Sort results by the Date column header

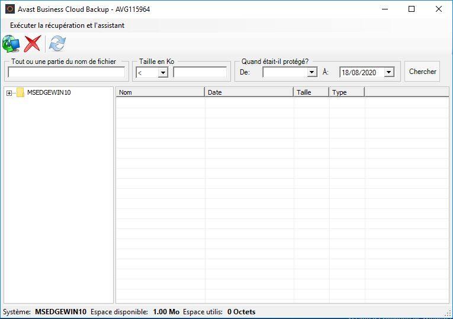click(249, 92)
